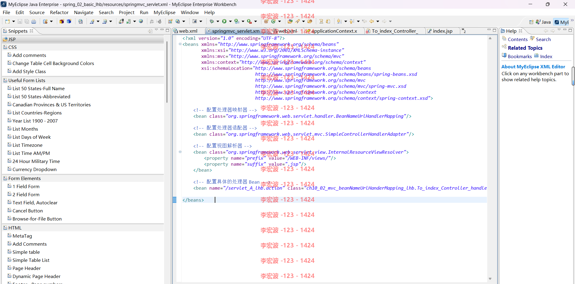Viewport: 575px width, 284px height.
Task: Collapse the HTML snippet drawer
Action: 84,228
